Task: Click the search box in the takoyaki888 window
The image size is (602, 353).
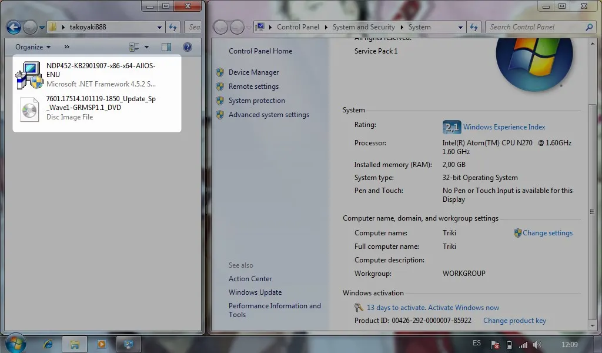Action: (193, 27)
